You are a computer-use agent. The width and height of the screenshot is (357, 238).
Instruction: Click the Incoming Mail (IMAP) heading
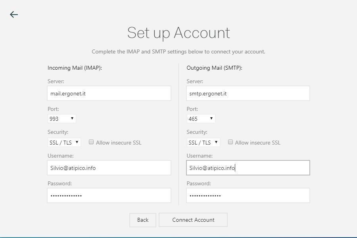pyautogui.click(x=75, y=68)
